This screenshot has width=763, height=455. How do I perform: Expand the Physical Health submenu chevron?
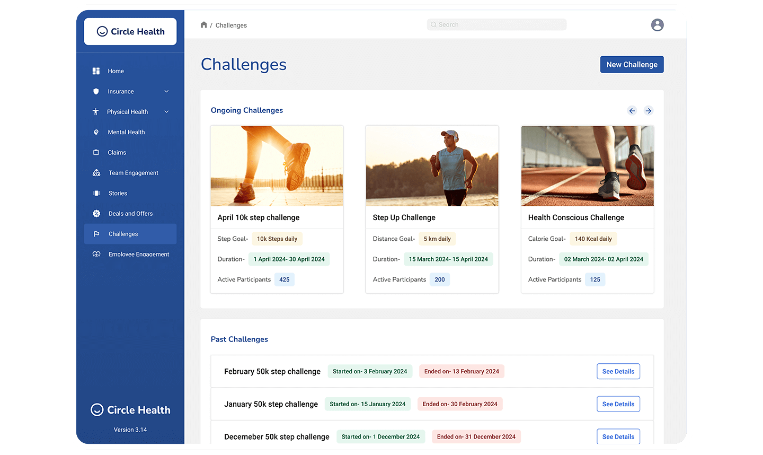pyautogui.click(x=166, y=112)
